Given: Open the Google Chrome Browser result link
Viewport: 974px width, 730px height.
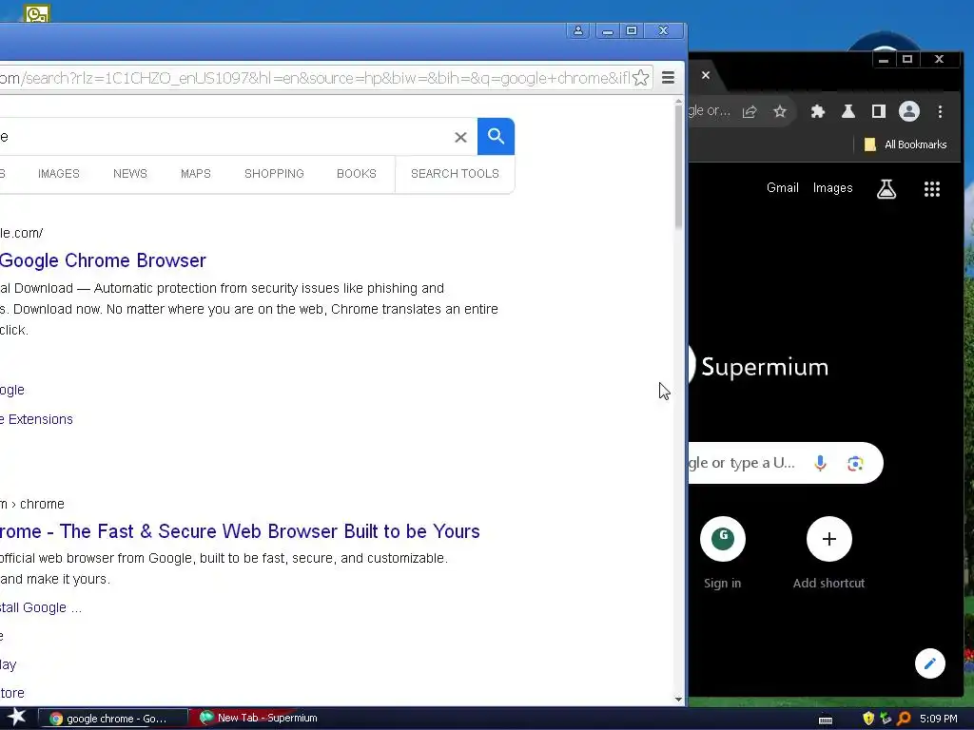Looking at the screenshot, I should click(x=103, y=260).
